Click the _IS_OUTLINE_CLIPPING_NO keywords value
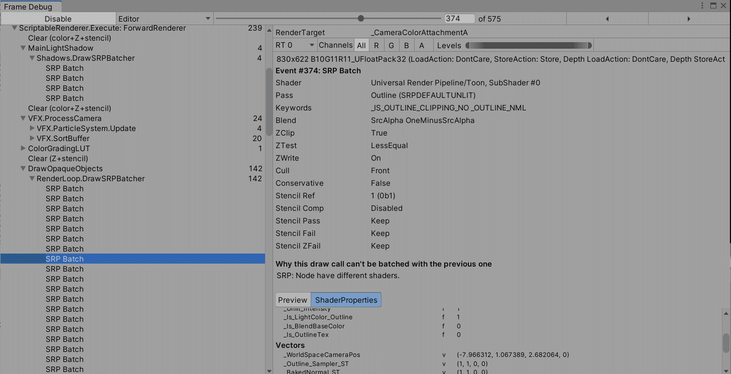 [448, 108]
